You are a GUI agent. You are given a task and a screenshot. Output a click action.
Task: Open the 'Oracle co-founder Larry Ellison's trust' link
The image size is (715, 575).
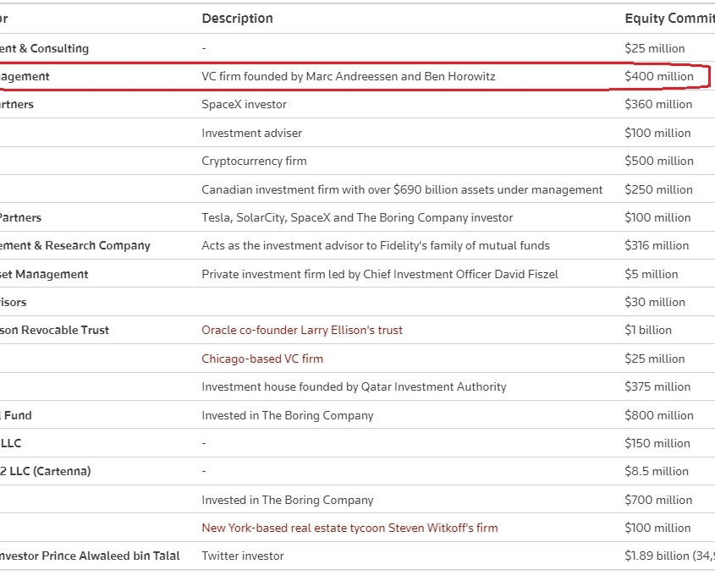point(302,330)
